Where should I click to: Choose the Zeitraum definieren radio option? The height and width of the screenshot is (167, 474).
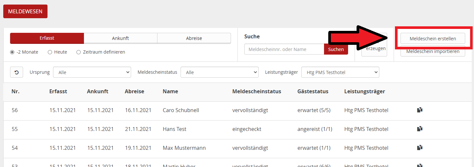pos(78,52)
